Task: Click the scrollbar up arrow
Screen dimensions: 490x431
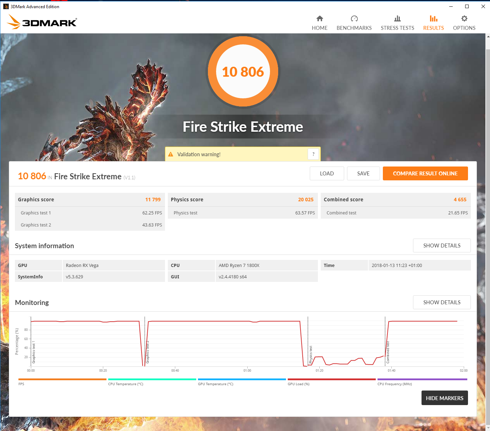Action: point(488,36)
